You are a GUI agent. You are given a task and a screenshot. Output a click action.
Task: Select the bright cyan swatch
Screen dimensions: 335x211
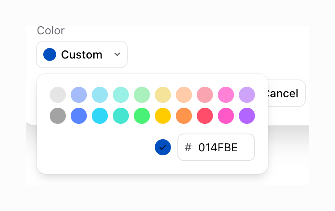100,116
